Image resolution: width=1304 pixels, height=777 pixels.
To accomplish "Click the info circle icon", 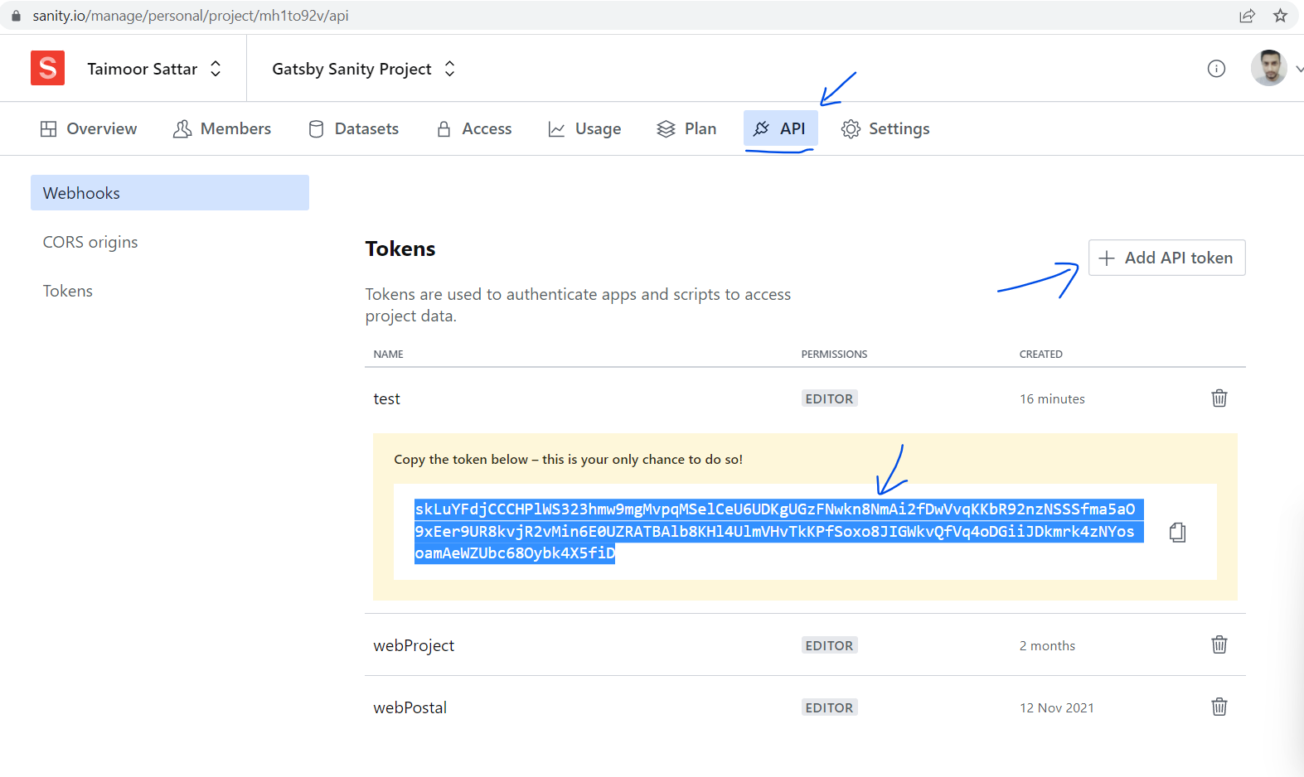I will [1216, 69].
